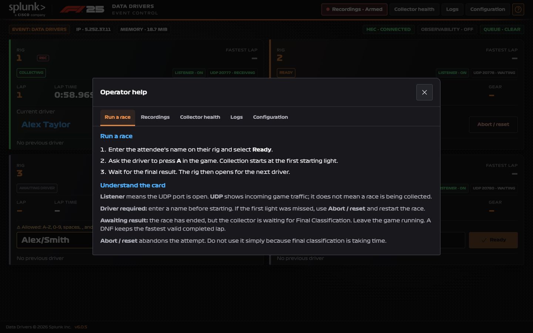533x333 pixels.
Task: Click the Run a race blue heading
Action: [x=116, y=136]
